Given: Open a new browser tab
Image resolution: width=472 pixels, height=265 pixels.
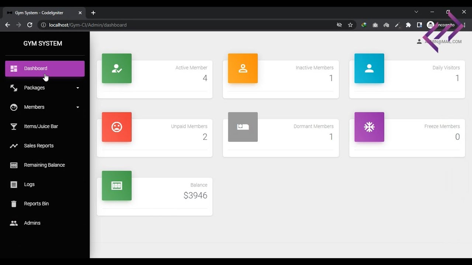Looking at the screenshot, I should [x=93, y=13].
